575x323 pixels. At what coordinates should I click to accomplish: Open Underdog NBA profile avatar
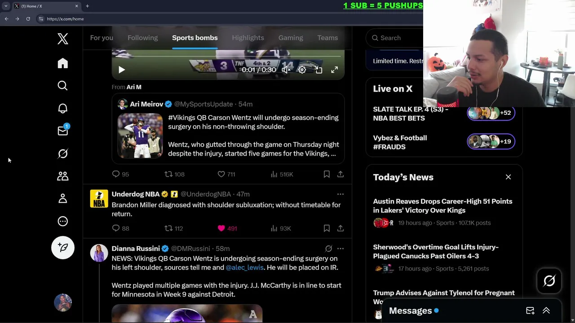[99, 199]
